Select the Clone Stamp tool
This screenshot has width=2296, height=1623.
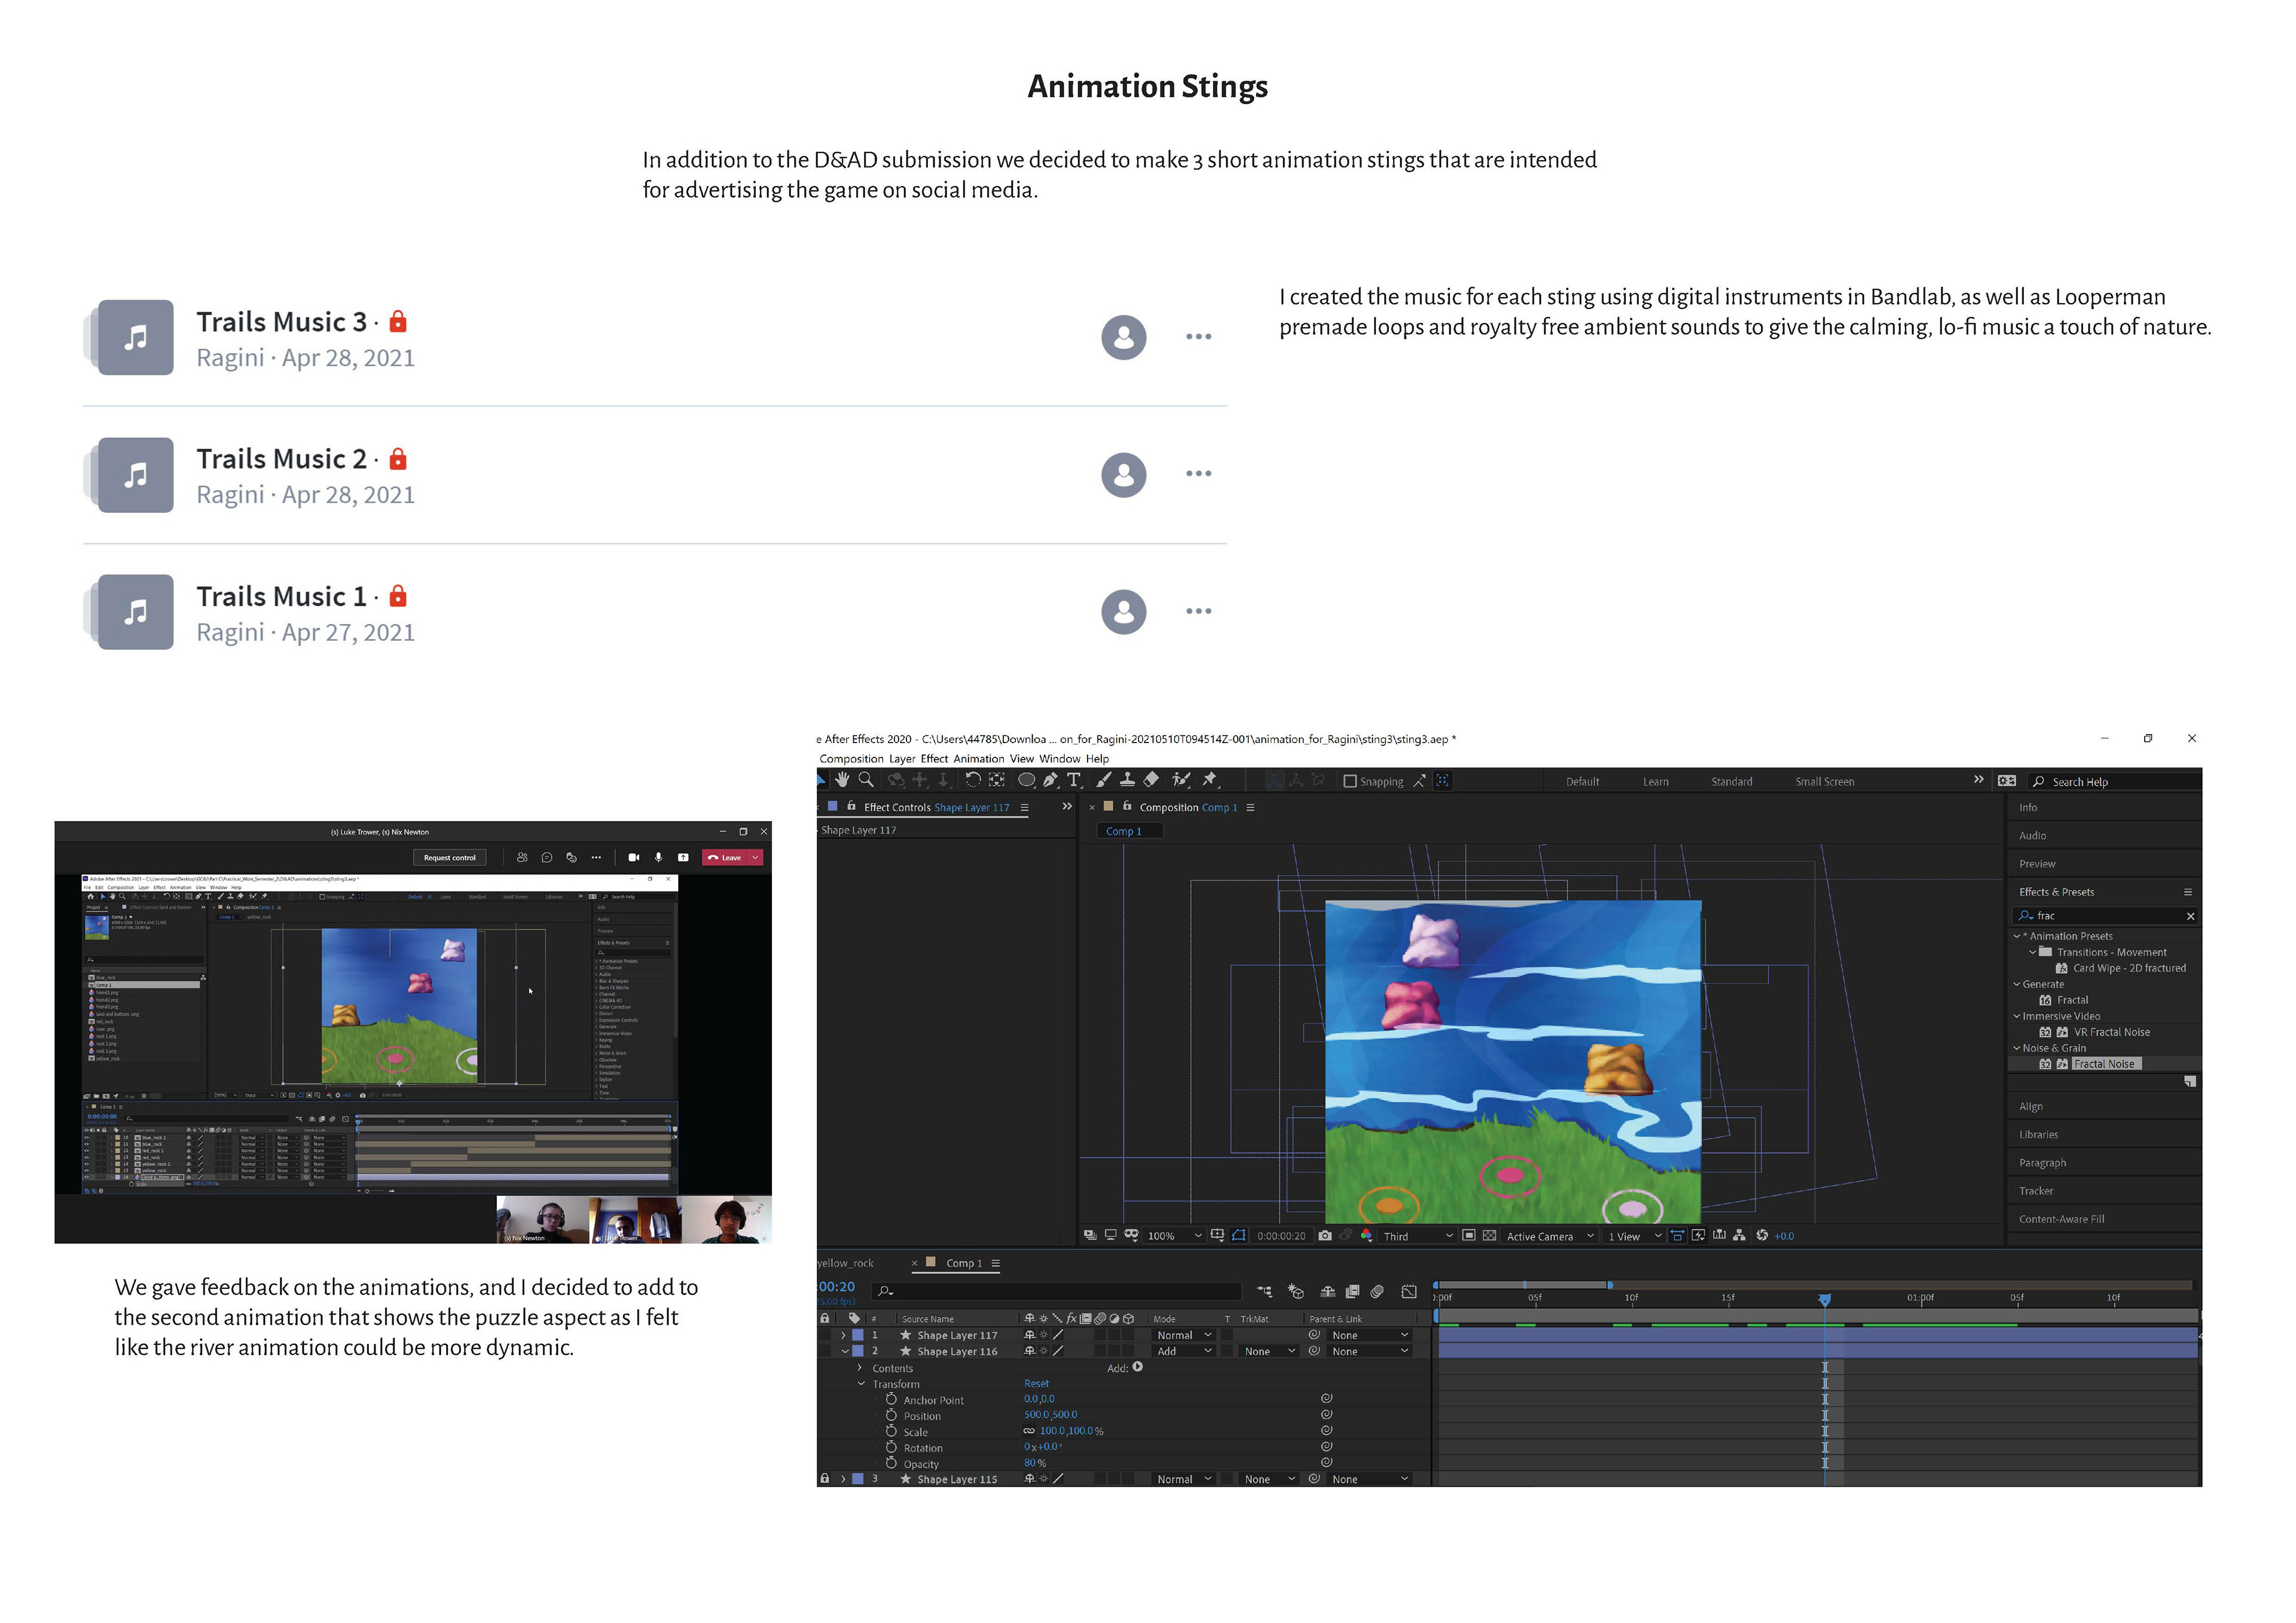coord(1127,780)
